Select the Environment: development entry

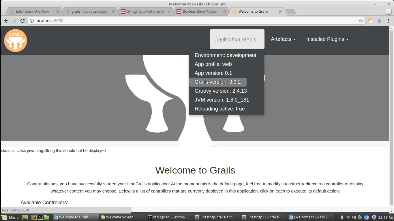[x=226, y=55]
